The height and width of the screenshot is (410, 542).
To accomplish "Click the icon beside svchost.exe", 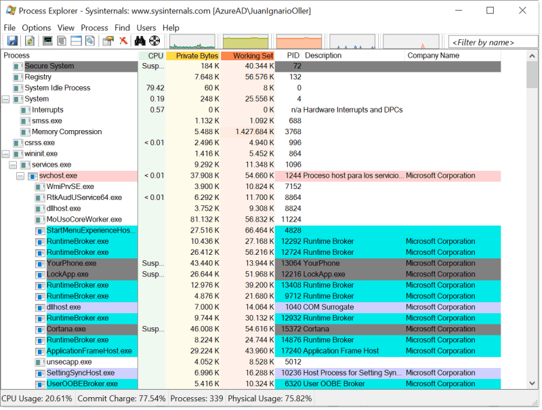I will [x=33, y=176].
